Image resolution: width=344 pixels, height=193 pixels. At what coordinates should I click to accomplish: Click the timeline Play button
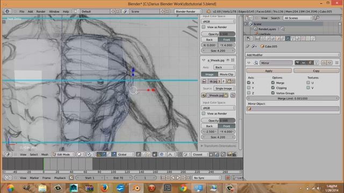click(178, 178)
